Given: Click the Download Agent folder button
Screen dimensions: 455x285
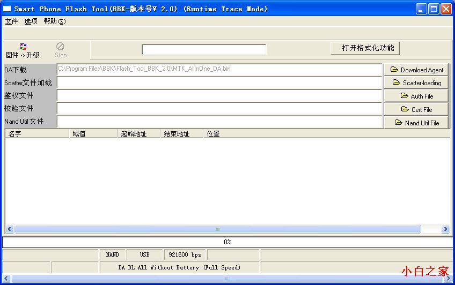Looking at the screenshot, I should click(x=416, y=70).
